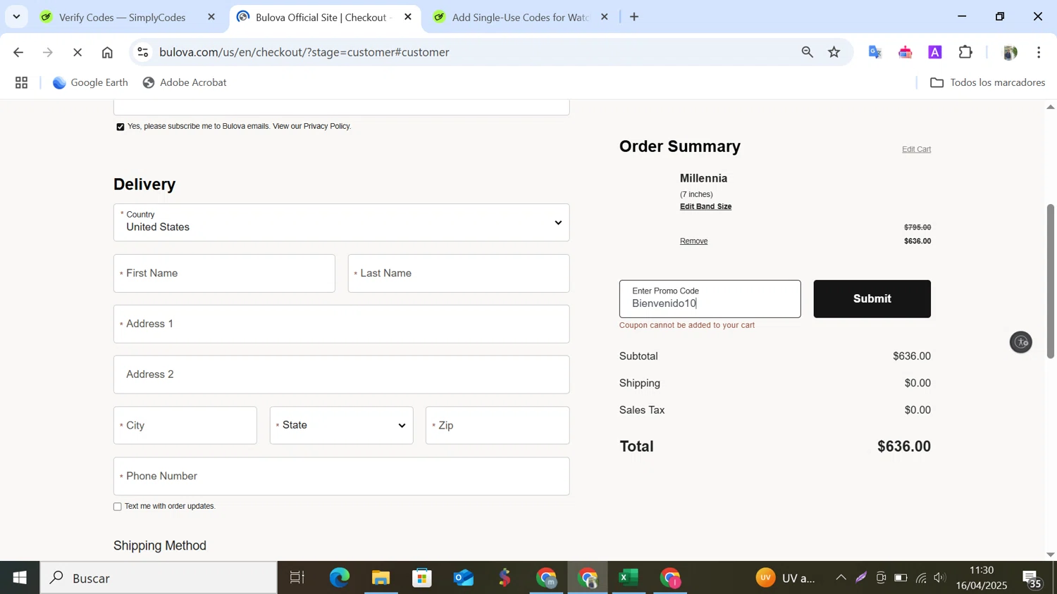Open the Extensions puzzle menu

(x=965, y=52)
